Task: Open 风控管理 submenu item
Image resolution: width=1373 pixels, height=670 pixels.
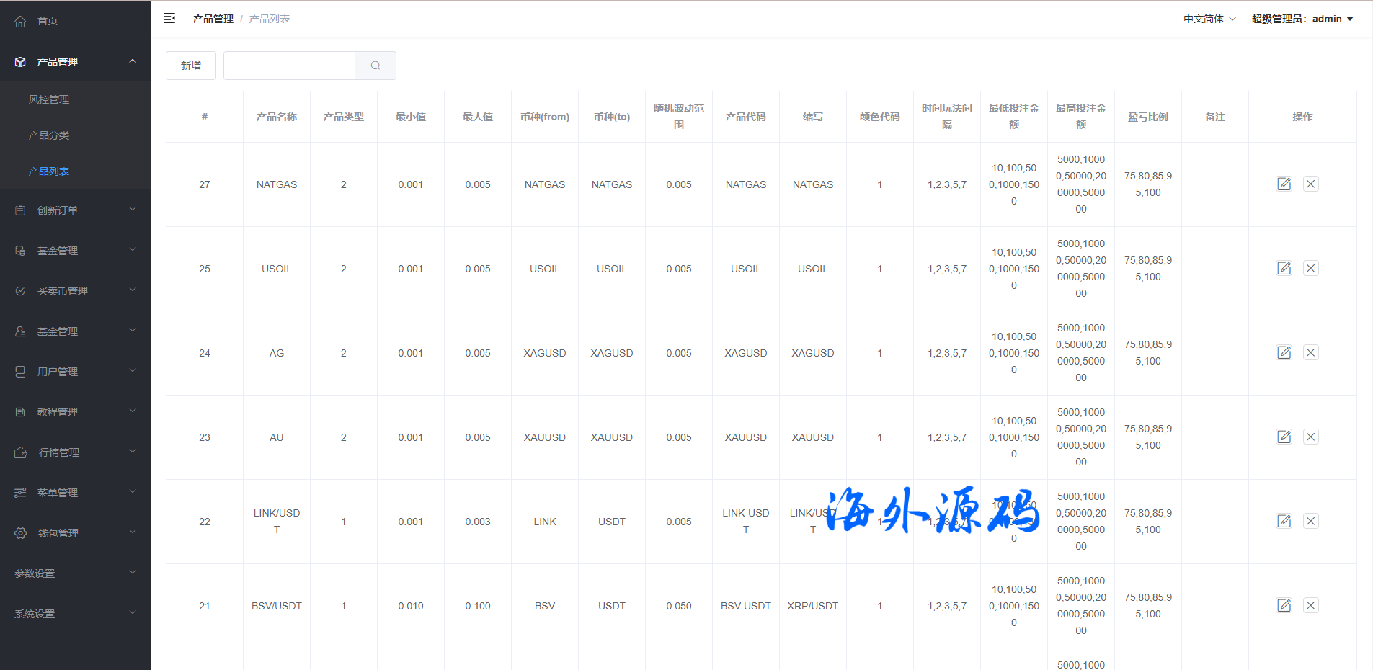Action: [49, 99]
